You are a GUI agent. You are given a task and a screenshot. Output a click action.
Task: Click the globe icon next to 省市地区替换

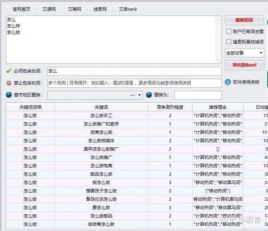pos(9,95)
